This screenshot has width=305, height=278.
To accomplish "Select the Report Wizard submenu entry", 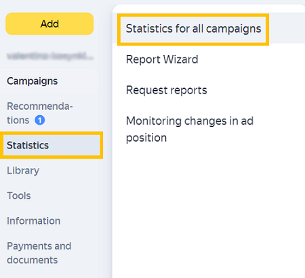I will [x=162, y=60].
